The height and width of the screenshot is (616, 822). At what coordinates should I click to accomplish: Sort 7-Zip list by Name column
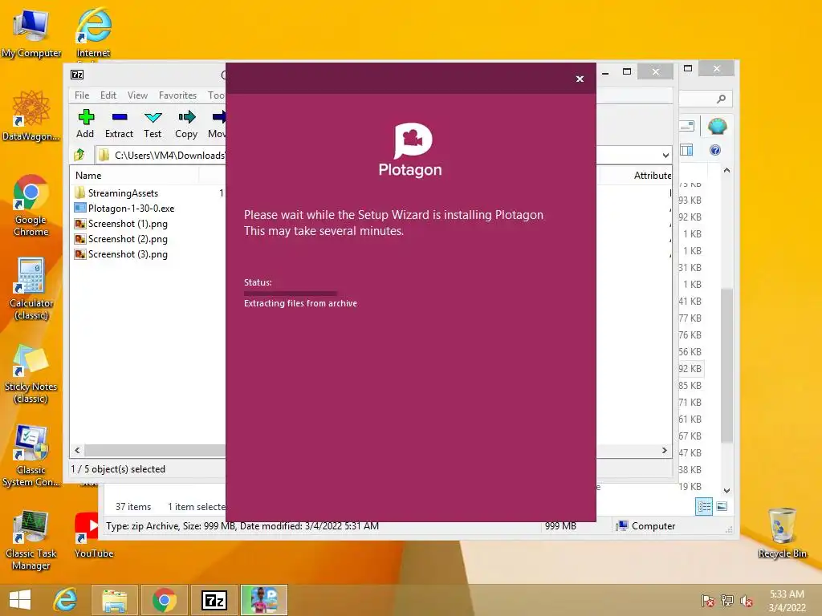click(x=88, y=176)
